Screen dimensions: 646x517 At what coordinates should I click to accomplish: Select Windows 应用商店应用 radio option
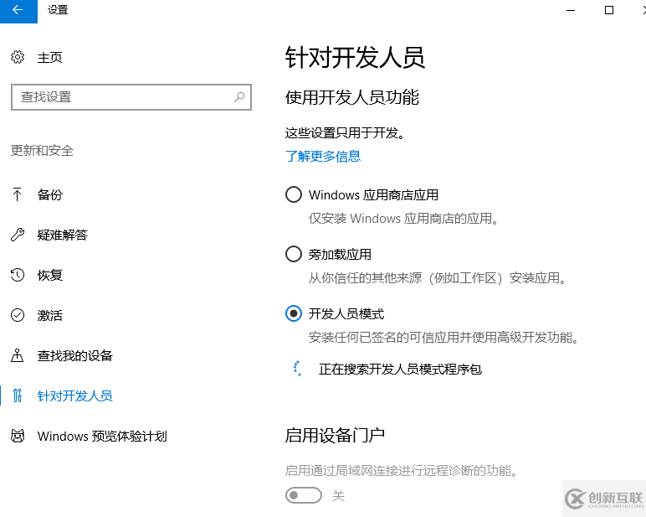click(294, 194)
